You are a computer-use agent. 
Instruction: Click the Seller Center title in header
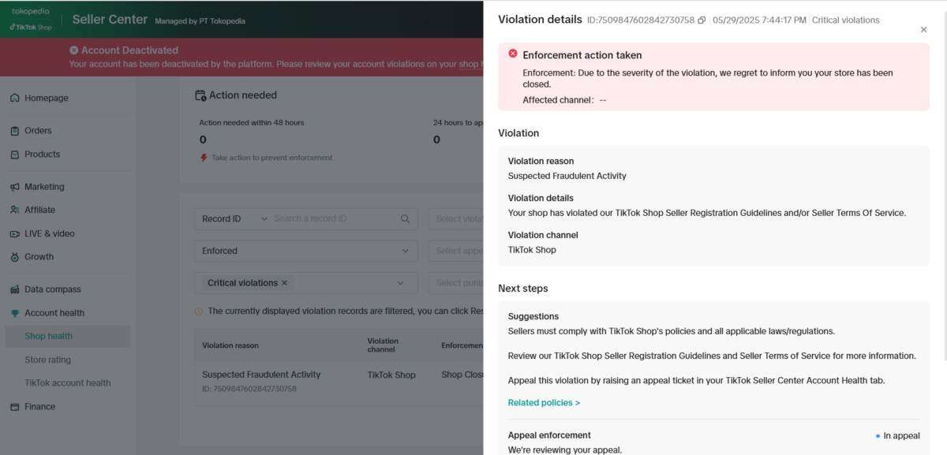tap(110, 20)
